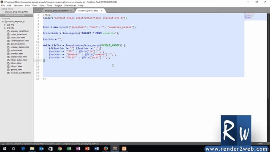The image size is (270, 152).
Task: Open filtrar_datos.html from the sidebar
Action: click(x=19, y=60)
